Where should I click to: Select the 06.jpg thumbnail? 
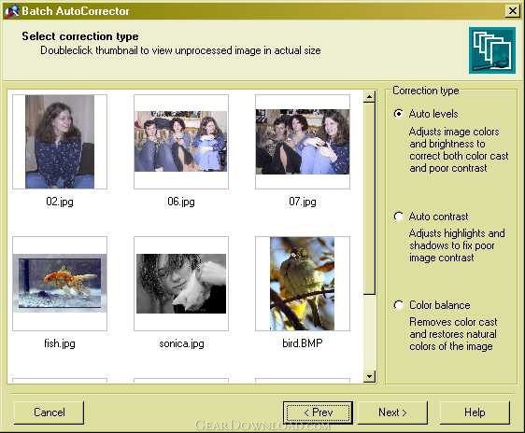click(x=181, y=142)
